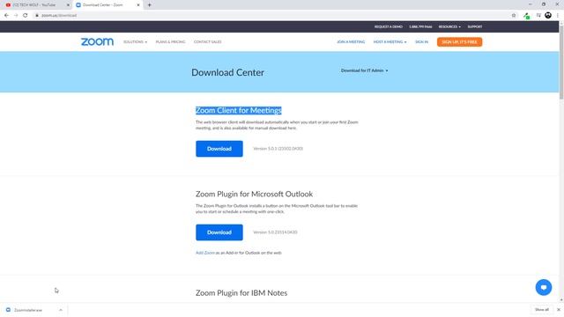564x317 pixels.
Task: Open the blue chat bubble widget
Action: pos(544,287)
